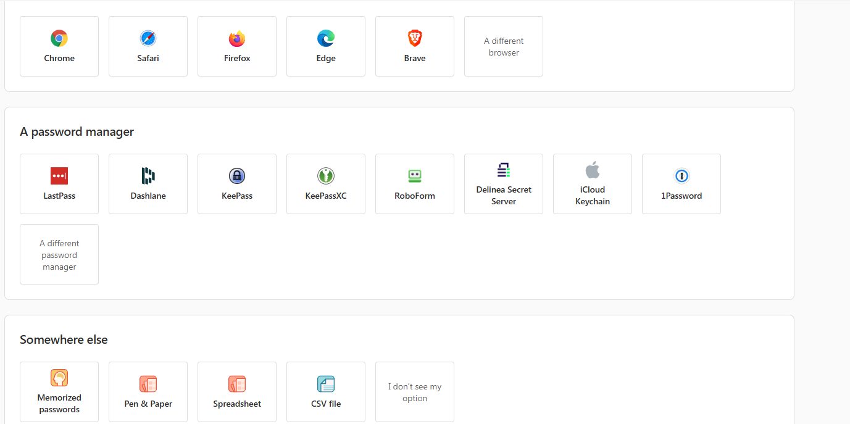Choose Dashlane as the password manager

pyautogui.click(x=148, y=184)
